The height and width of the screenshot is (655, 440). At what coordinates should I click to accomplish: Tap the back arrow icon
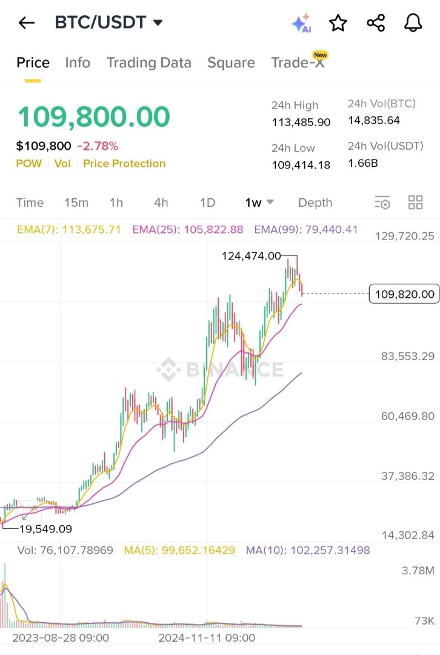tap(26, 22)
